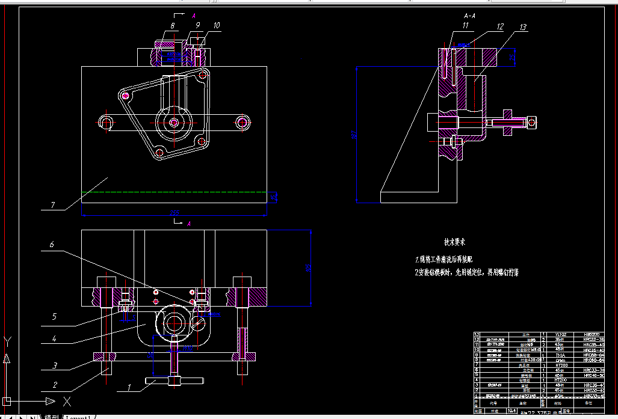Click callout number 13 in the A-A view
This screenshot has width=618, height=419.
pyautogui.click(x=523, y=27)
